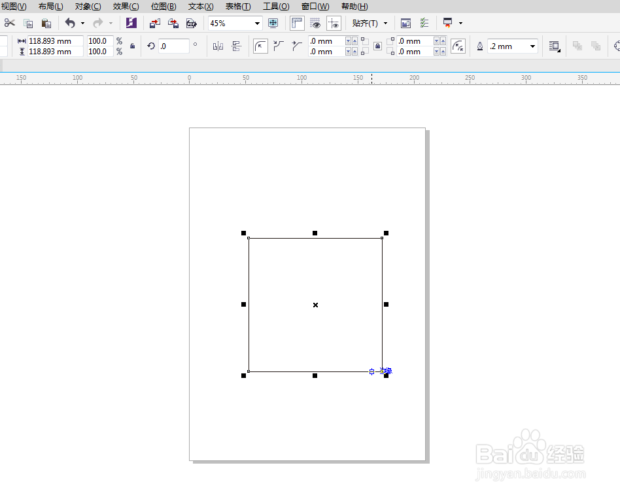The height and width of the screenshot is (495, 620).
Task: Open the Options icon with checklist
Action: [x=424, y=24]
